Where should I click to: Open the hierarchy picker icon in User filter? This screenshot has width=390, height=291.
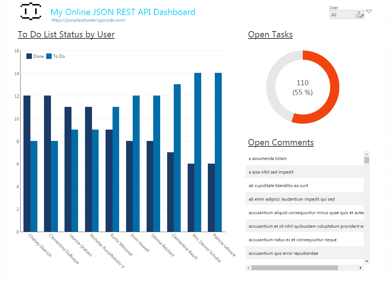point(360,15)
